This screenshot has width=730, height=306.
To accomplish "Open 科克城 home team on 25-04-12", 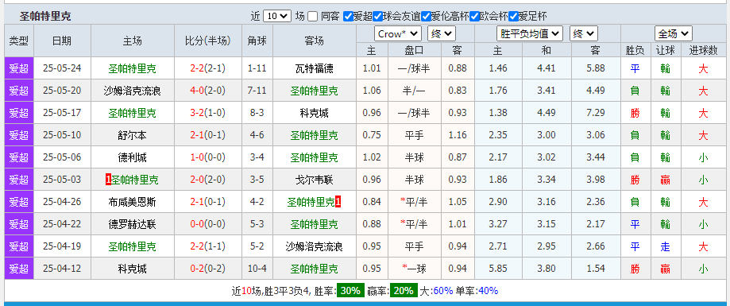I will (132, 269).
